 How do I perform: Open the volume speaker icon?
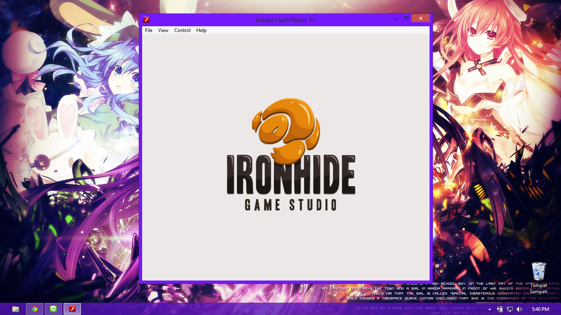pos(519,309)
